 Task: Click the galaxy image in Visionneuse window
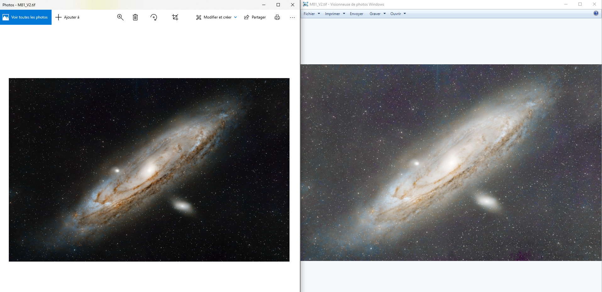point(451,162)
